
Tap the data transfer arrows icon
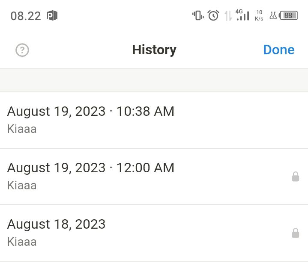228,16
